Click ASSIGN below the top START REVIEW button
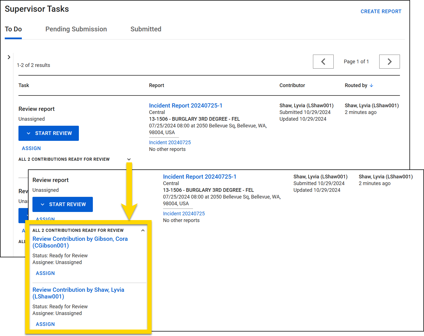The image size is (424, 336). pos(31,148)
